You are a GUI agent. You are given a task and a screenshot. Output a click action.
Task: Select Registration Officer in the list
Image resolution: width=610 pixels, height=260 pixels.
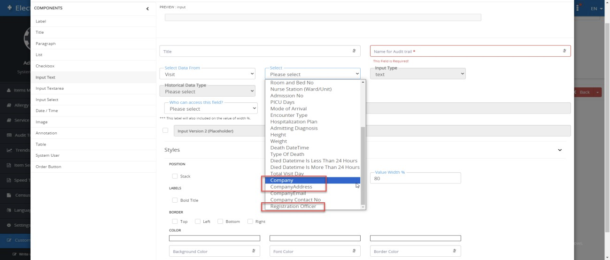(293, 206)
